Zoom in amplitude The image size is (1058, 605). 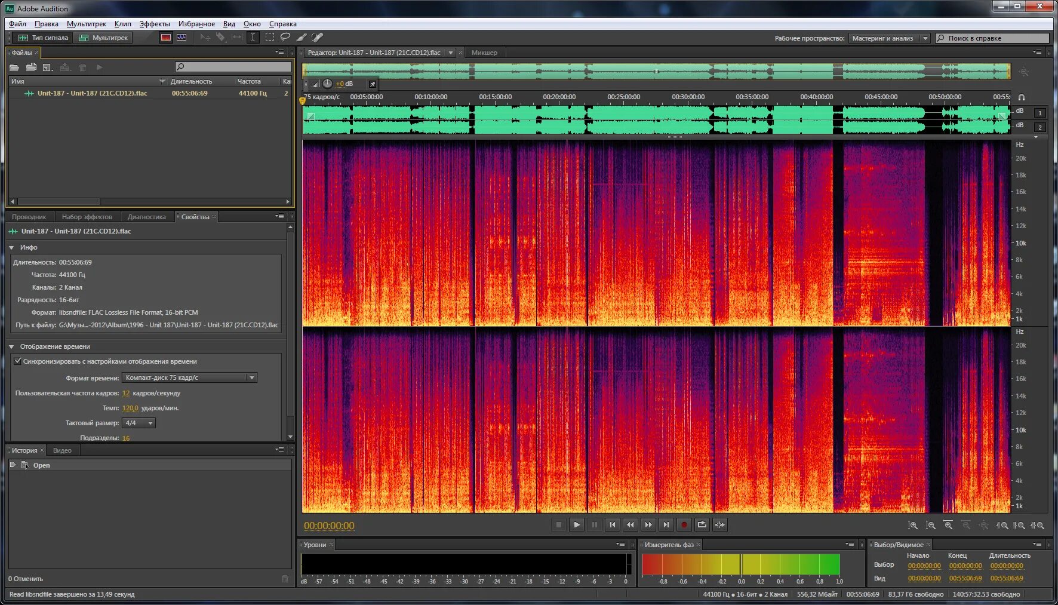coord(913,526)
